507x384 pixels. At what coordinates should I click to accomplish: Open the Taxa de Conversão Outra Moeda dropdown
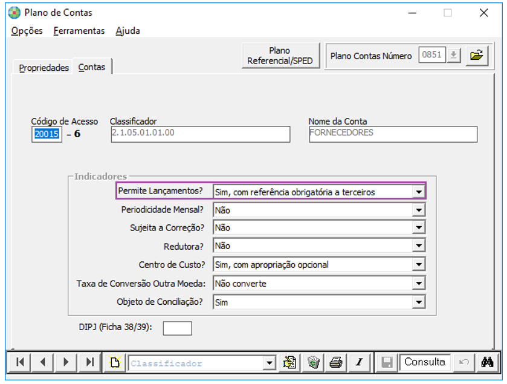pos(419,283)
